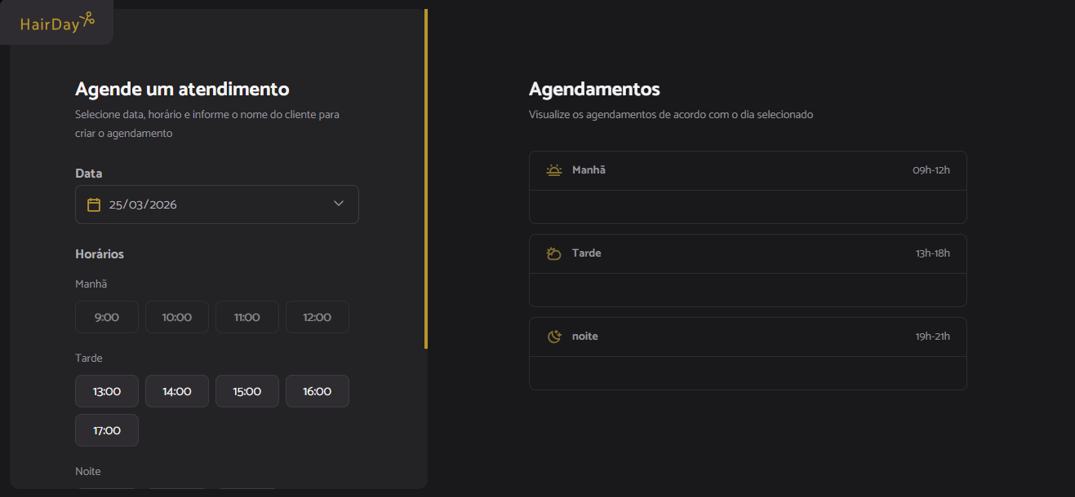Click the Manhã 09h-12h schedule header
Screen dimensions: 1075x497
click(748, 170)
